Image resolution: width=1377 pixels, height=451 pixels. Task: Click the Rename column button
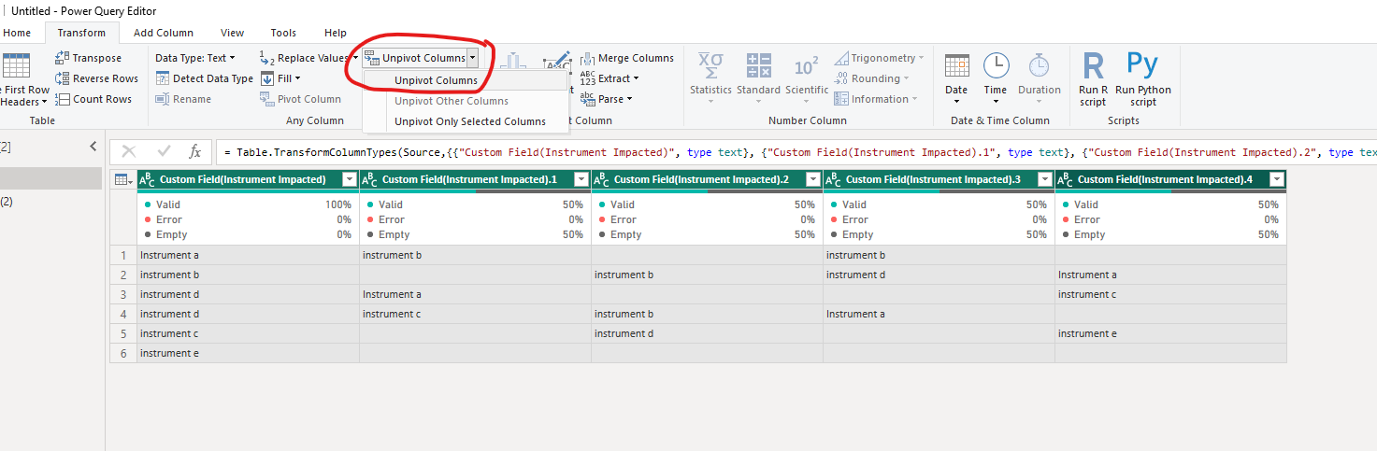(183, 99)
